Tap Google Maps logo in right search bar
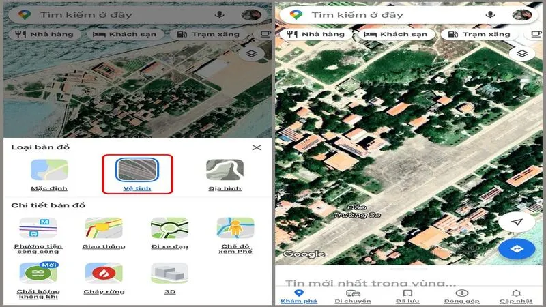 point(296,15)
